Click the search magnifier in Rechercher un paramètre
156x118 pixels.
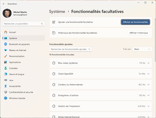(x=42, y=24)
